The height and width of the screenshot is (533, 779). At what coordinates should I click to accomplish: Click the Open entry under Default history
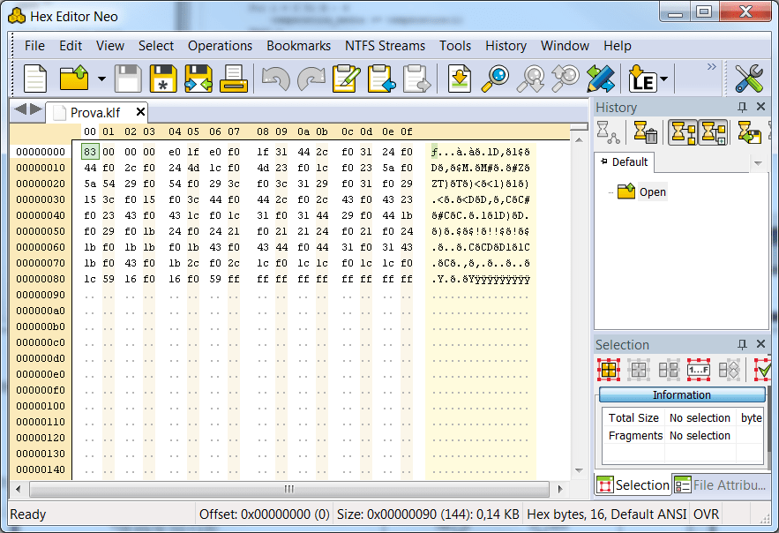(653, 191)
